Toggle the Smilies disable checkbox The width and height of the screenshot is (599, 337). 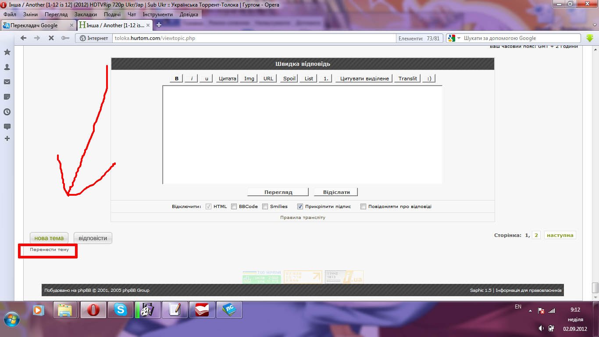(265, 206)
